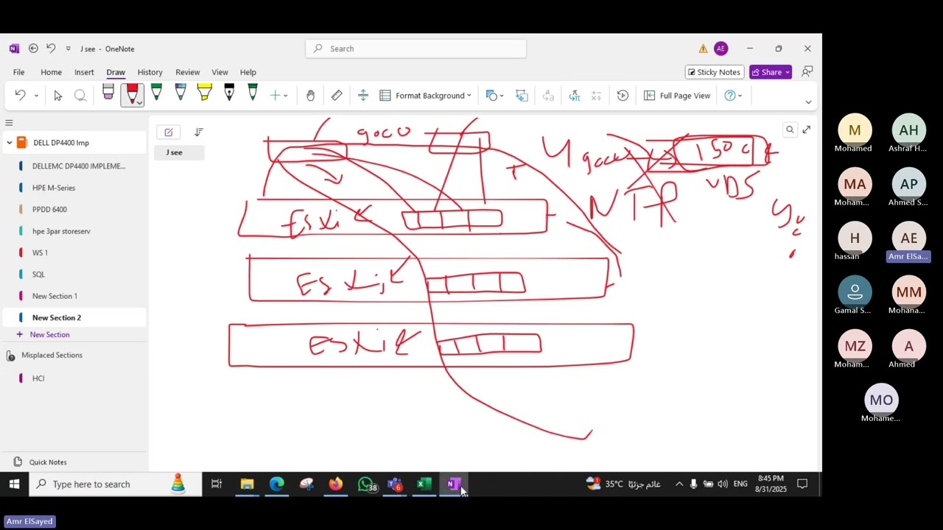Click the Sort pages icon
Image resolution: width=943 pixels, height=530 pixels.
tap(199, 132)
